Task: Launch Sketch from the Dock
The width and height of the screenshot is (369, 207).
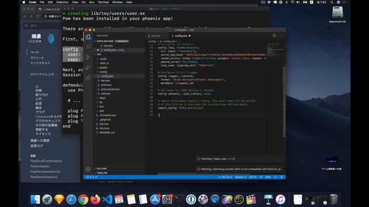Action: (x=59, y=200)
